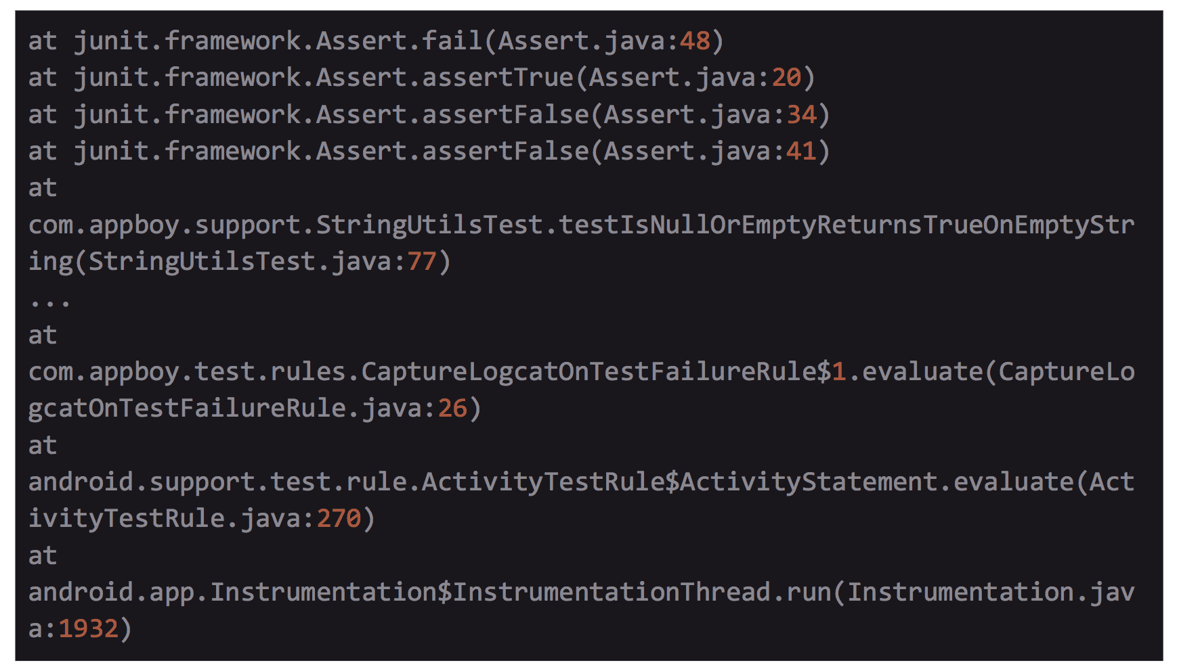Click line number 26 in CaptureLogcatOnTestFailureRule
Image resolution: width=1177 pixels, height=671 pixels.
point(452,409)
